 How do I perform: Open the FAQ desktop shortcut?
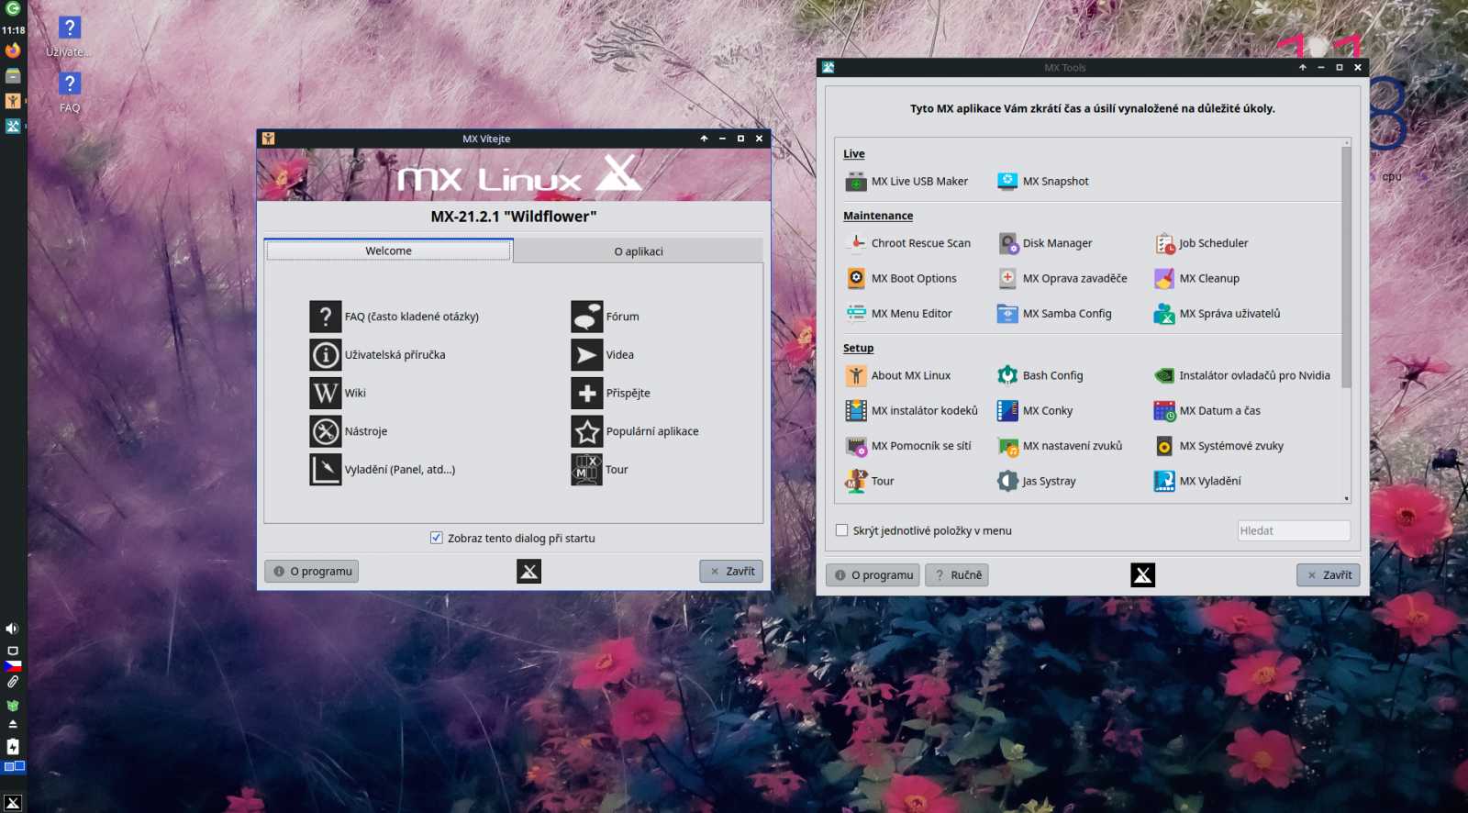click(x=70, y=92)
